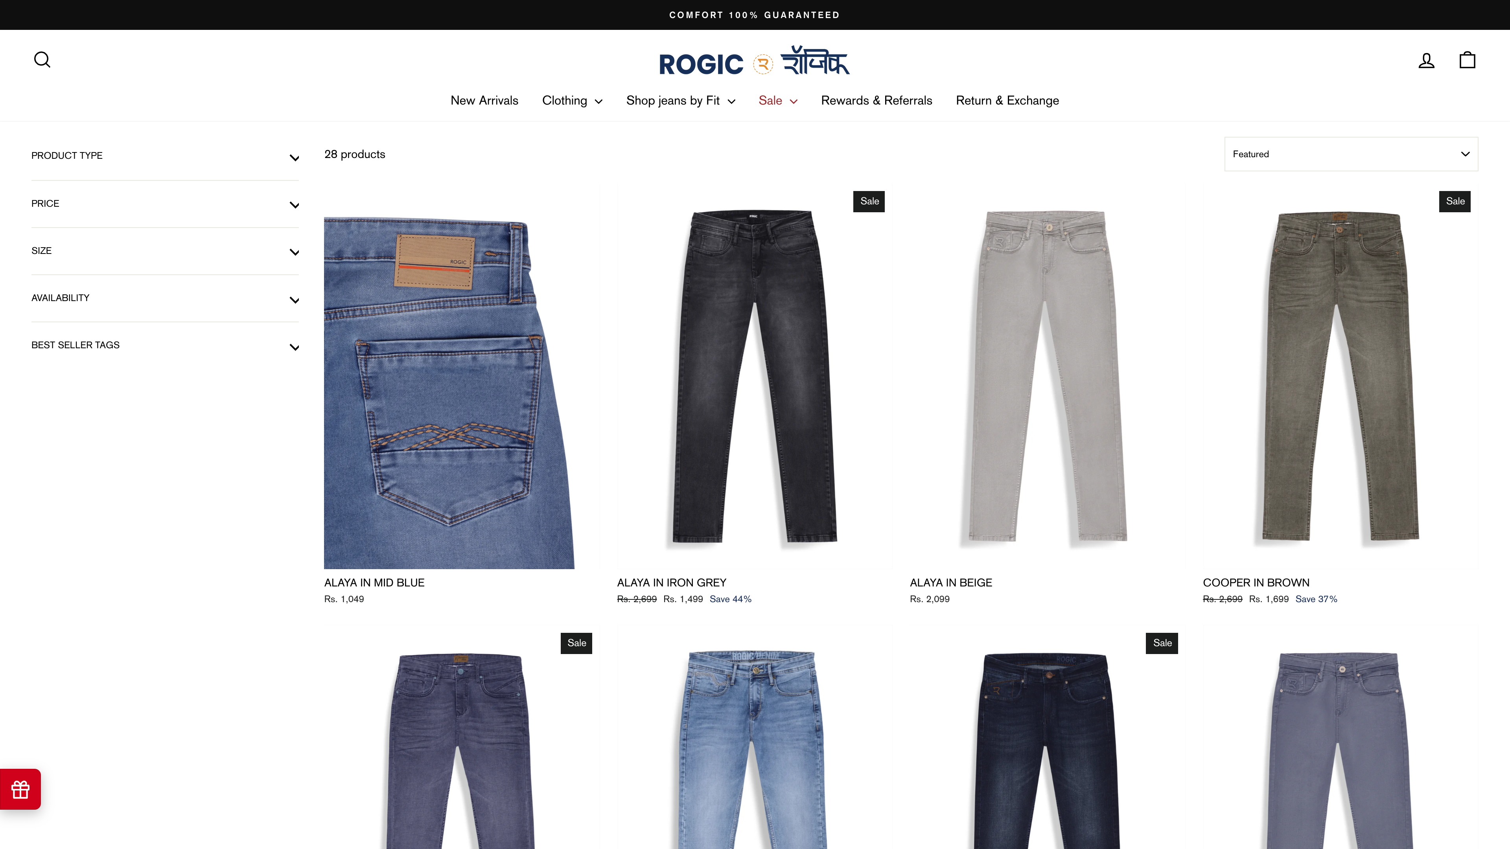Screen dimensions: 1510x849
Task: Click the ROGIC logo
Action: click(x=755, y=61)
